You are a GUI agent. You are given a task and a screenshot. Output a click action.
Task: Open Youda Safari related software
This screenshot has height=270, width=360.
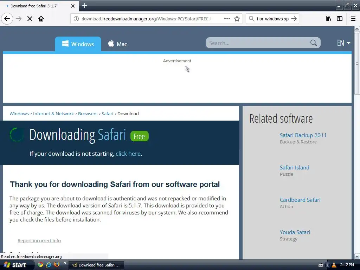tap(295, 232)
